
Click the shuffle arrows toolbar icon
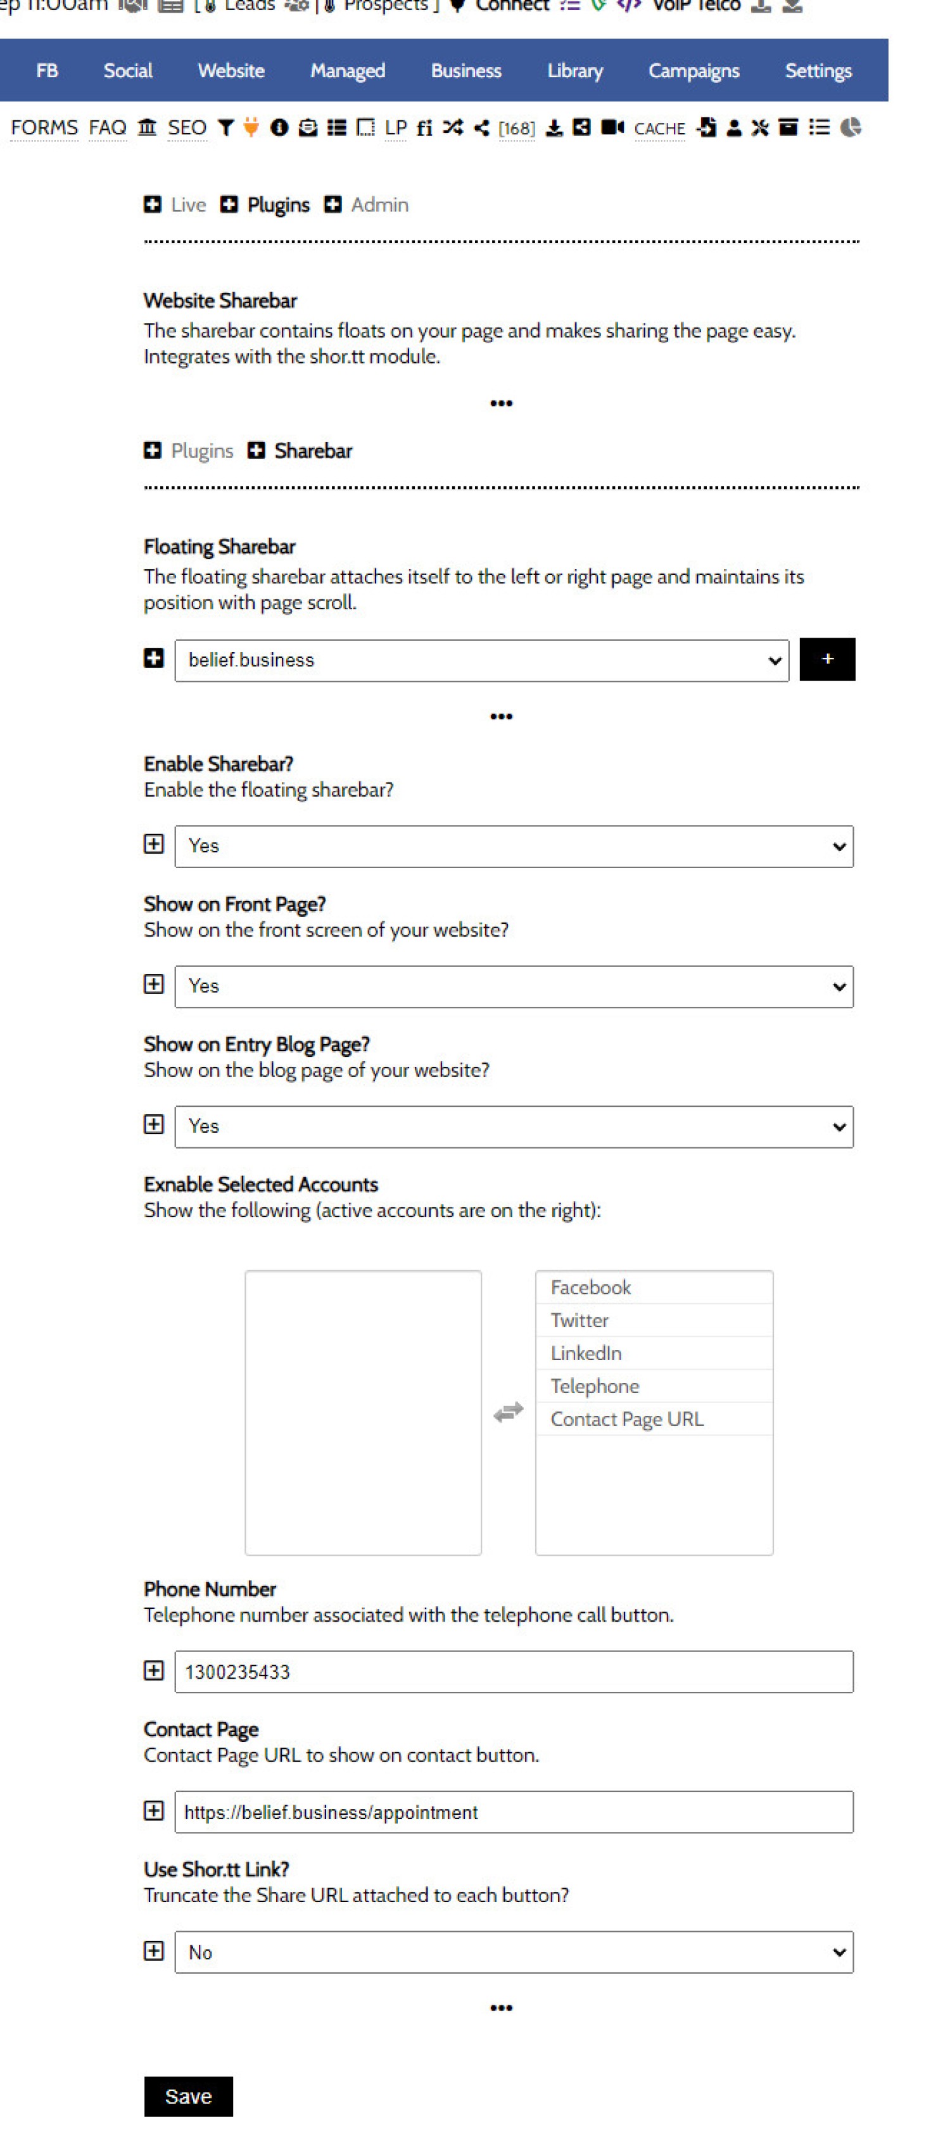point(452,128)
